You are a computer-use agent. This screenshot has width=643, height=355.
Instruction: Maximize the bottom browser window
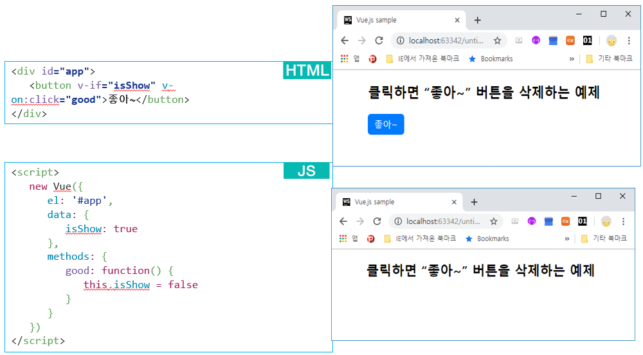coord(598,196)
